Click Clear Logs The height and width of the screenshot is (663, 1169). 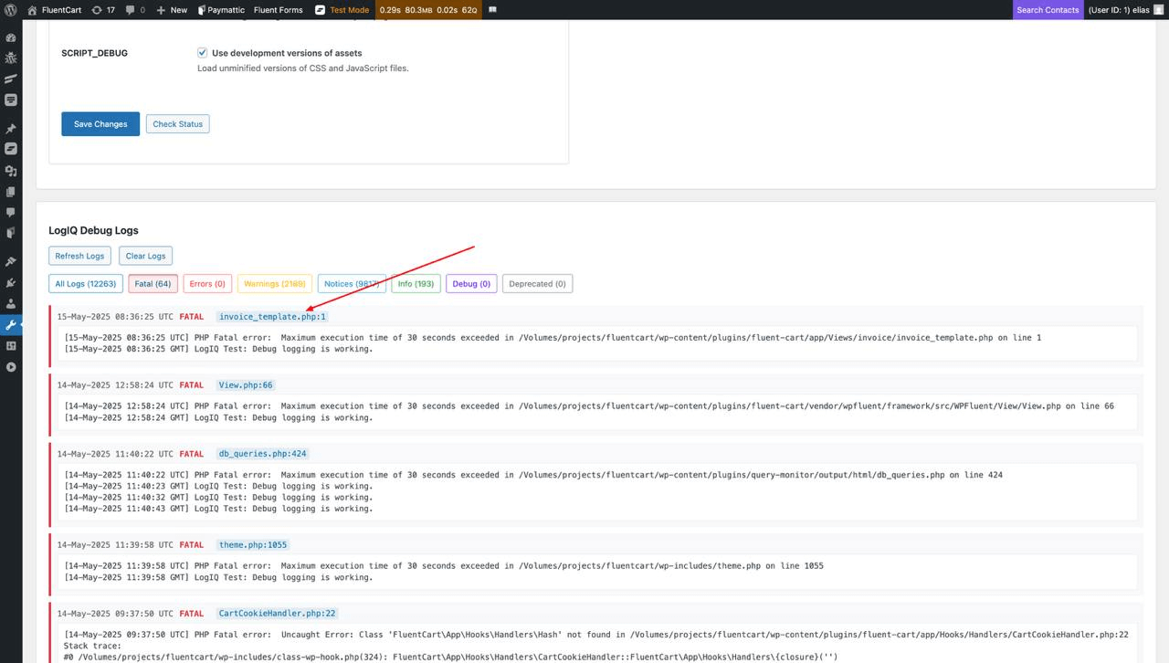click(x=145, y=256)
